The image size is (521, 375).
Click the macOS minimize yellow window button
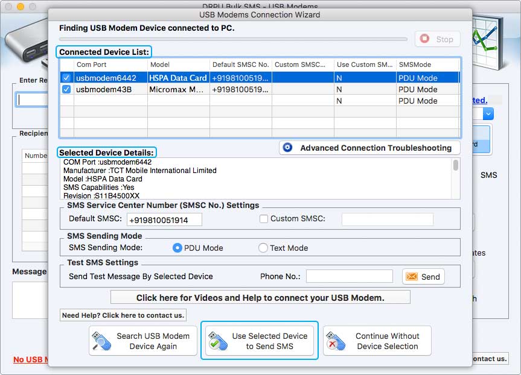click(21, 7)
